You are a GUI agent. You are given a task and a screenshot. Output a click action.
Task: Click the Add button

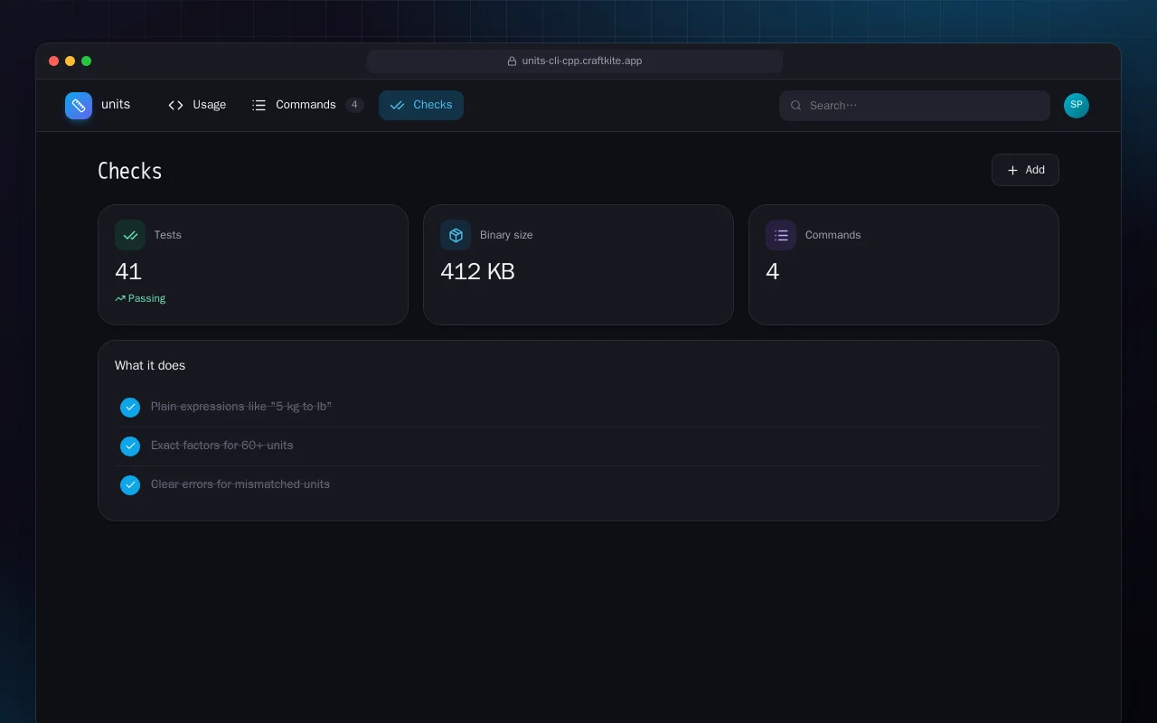(x=1025, y=170)
